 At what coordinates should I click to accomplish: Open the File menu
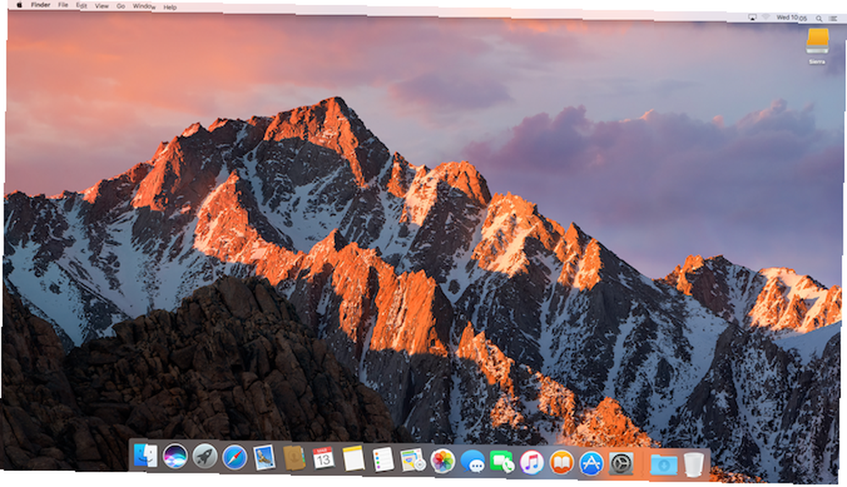tap(64, 5)
